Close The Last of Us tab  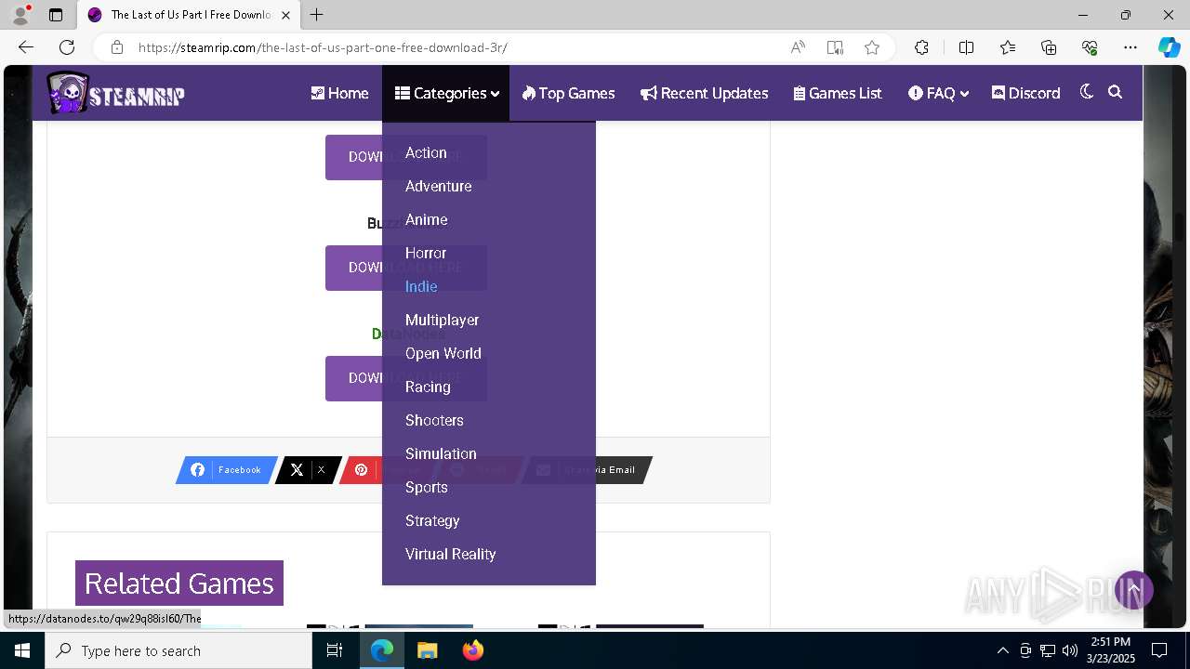[286, 15]
